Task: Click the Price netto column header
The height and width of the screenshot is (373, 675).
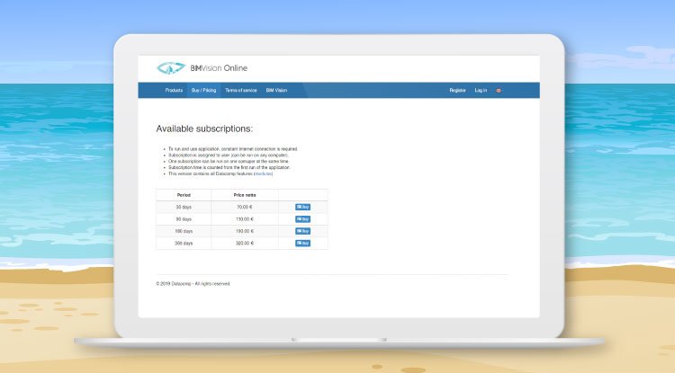Action: coord(245,195)
